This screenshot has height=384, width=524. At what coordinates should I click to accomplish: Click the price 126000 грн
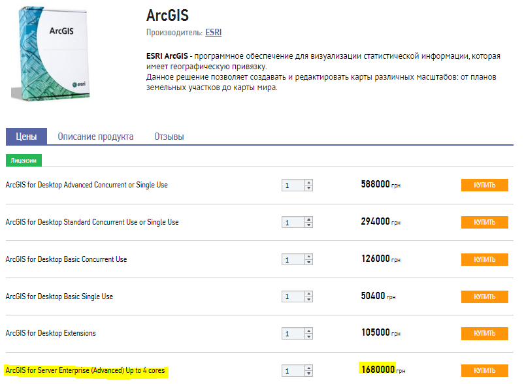tap(381, 259)
